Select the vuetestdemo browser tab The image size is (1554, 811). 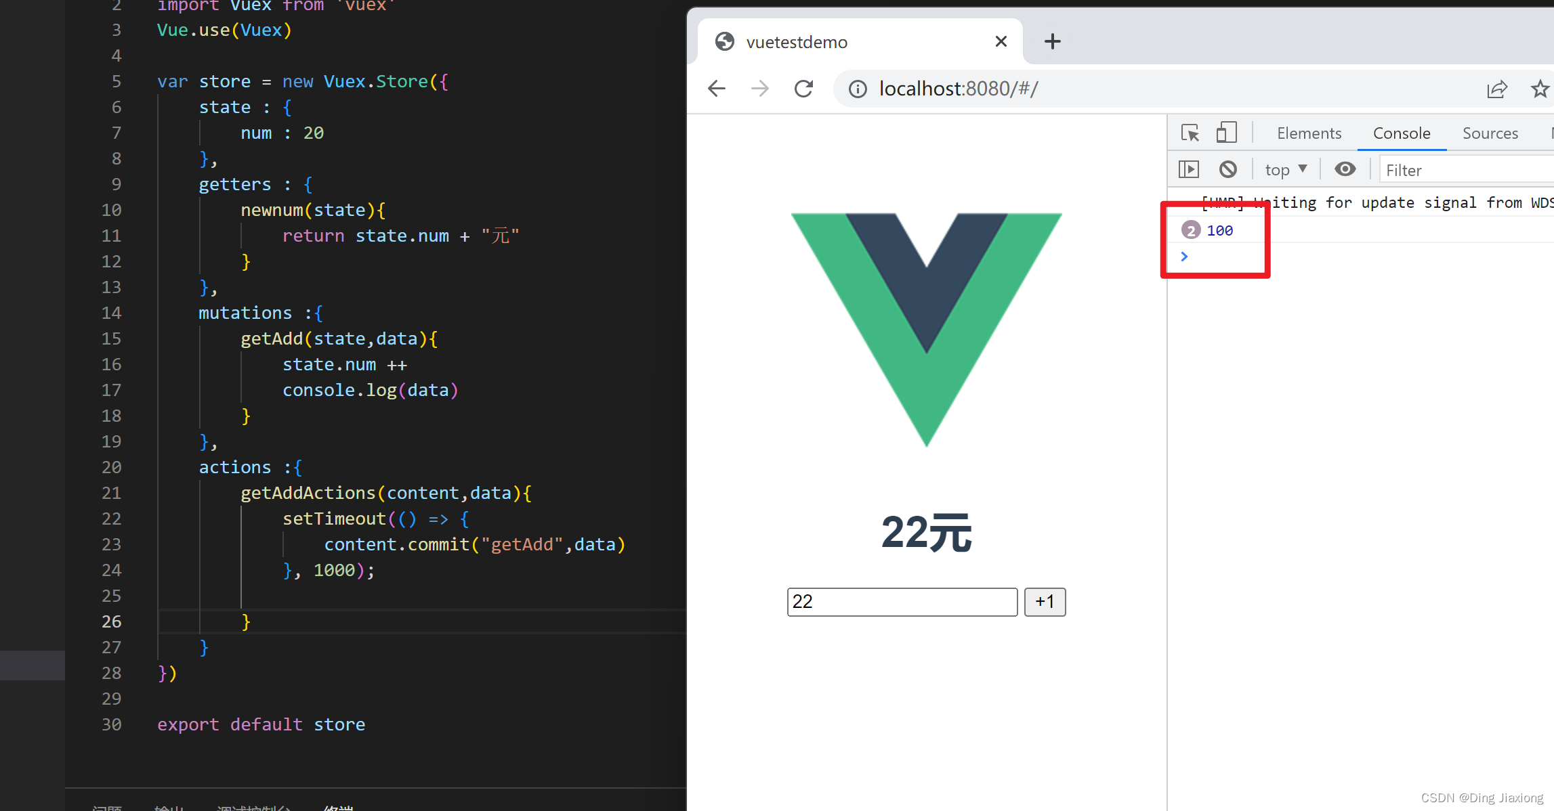(860, 42)
